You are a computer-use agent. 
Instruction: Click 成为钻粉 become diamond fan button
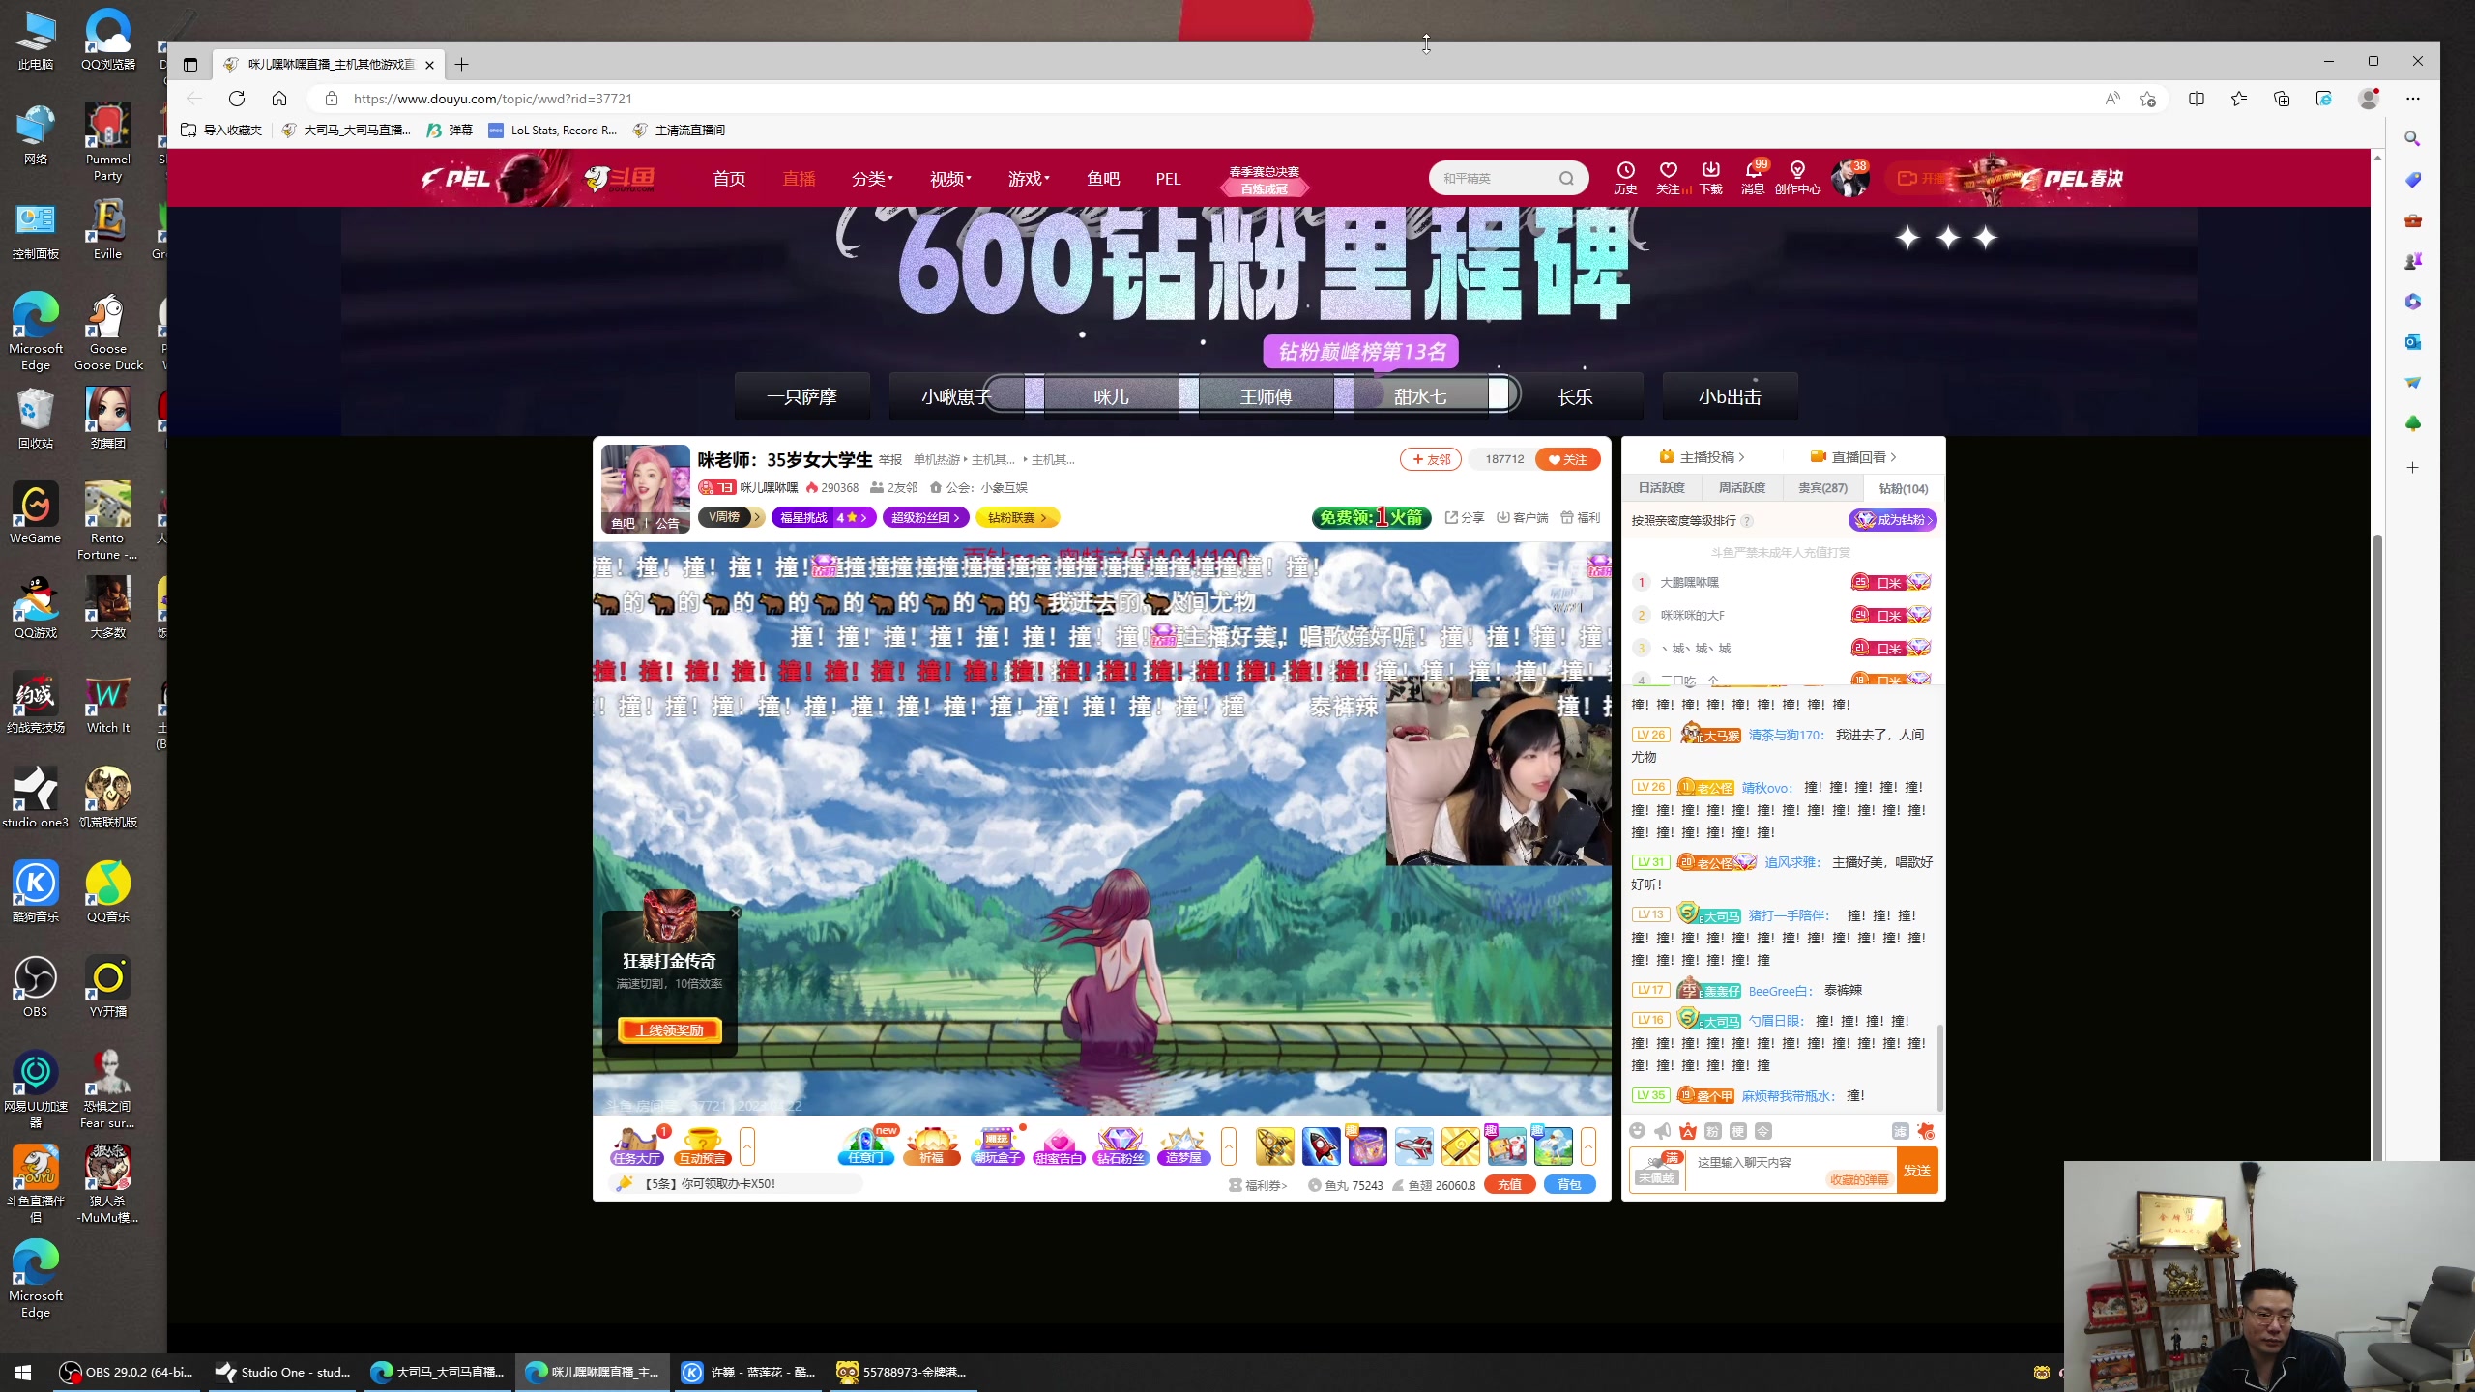coord(1893,520)
